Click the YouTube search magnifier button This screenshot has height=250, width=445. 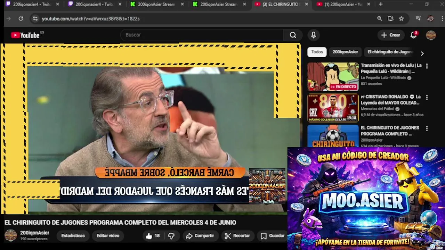(x=293, y=35)
